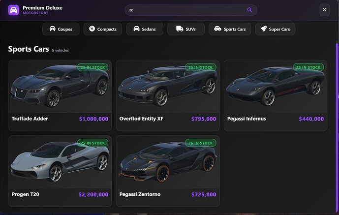Click the purple search magnifier icon
339x215 pixels.
(x=249, y=10)
